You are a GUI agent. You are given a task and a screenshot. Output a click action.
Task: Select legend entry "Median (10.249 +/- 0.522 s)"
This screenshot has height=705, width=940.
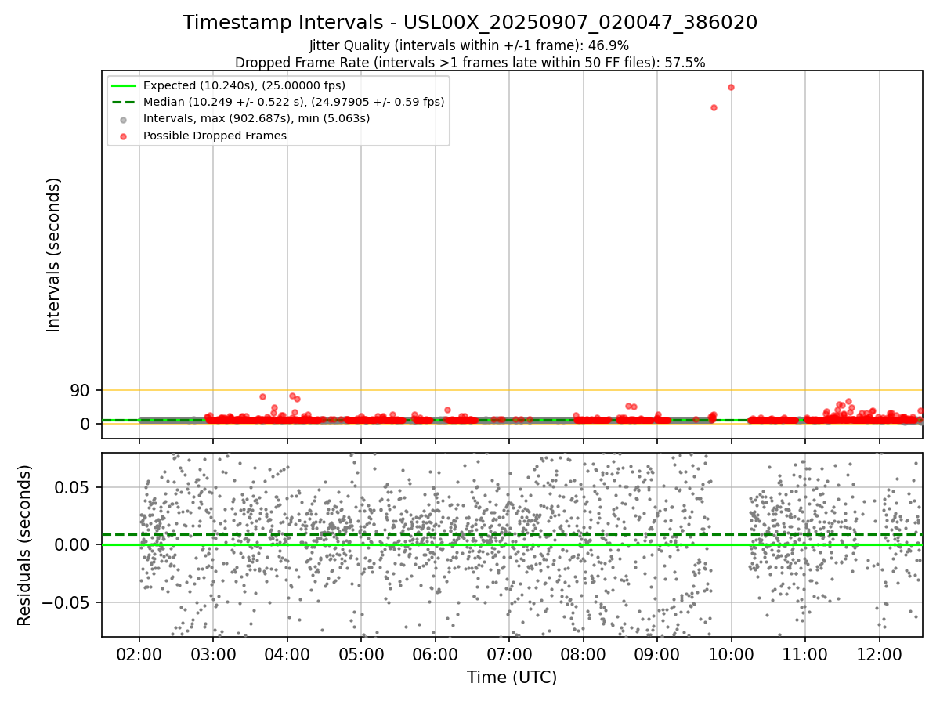click(294, 102)
